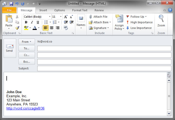175x120 pixels.
Task: Open the Names address book icon
Action: (x=81, y=19)
